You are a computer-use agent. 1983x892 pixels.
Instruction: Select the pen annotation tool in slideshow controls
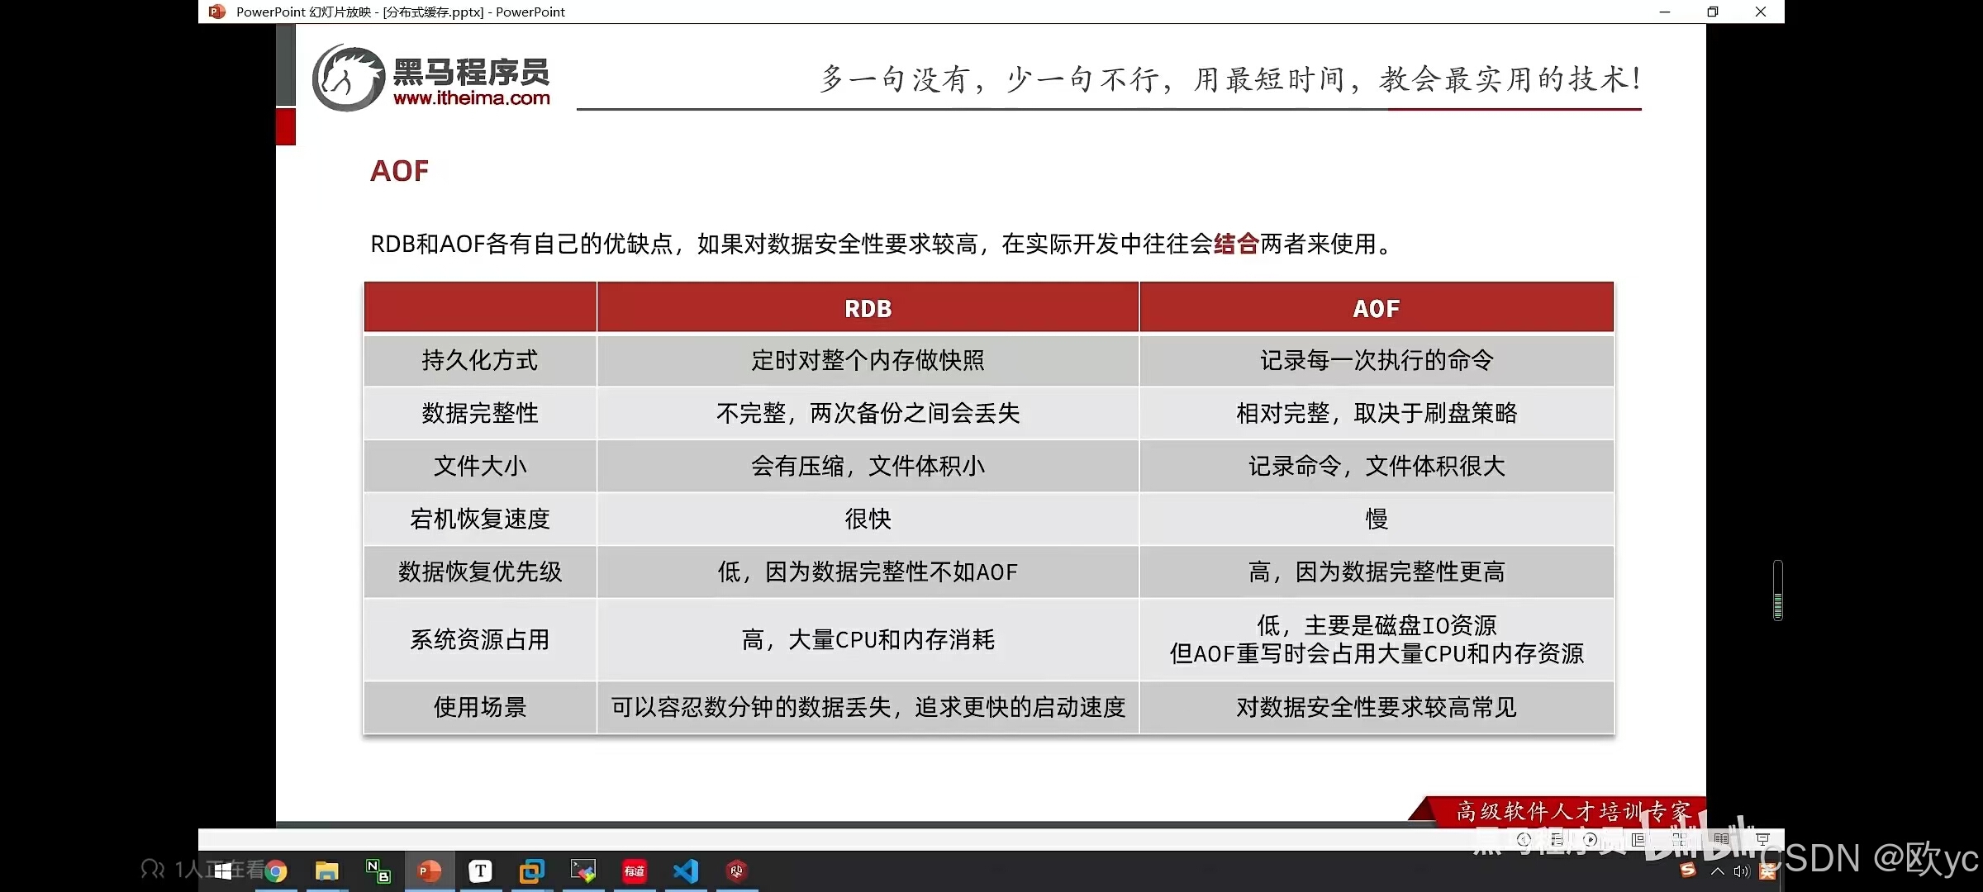click(1557, 839)
